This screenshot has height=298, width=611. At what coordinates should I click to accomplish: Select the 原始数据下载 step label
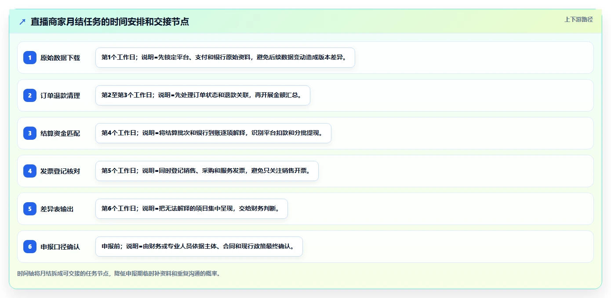pos(60,58)
